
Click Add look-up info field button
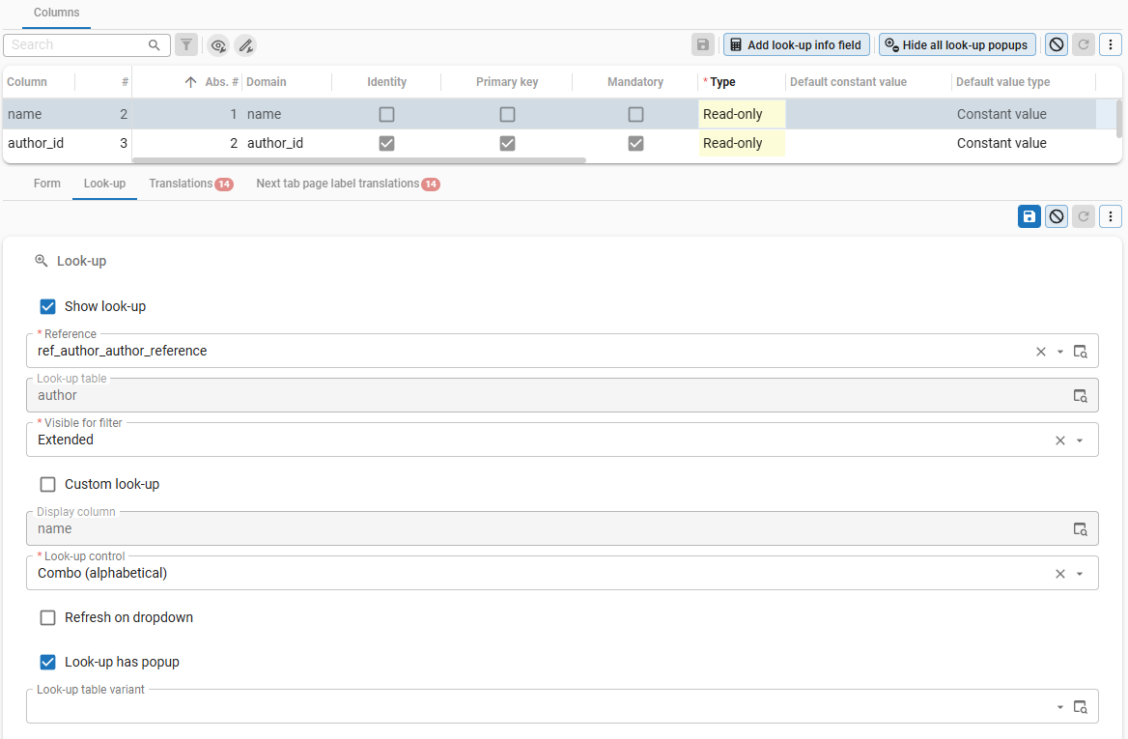(797, 44)
